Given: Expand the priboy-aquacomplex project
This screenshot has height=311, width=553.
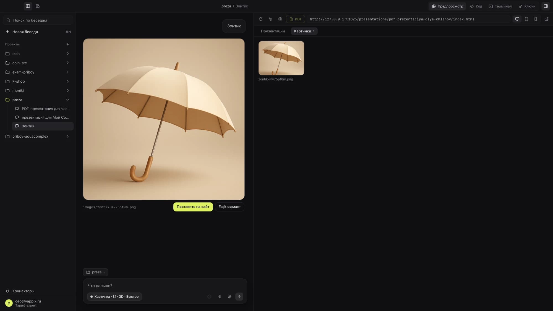Looking at the screenshot, I should point(38,136).
